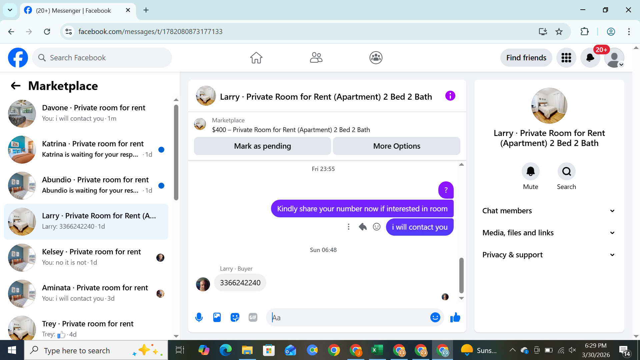The height and width of the screenshot is (360, 640).
Task: Click Mark as pending button
Action: pyautogui.click(x=262, y=146)
